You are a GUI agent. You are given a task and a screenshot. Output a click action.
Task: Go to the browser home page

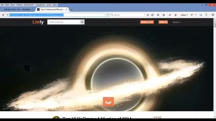(x=164, y=15)
